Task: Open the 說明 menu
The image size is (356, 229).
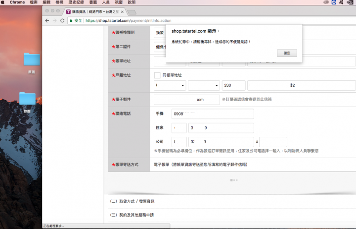Action: 132,2
